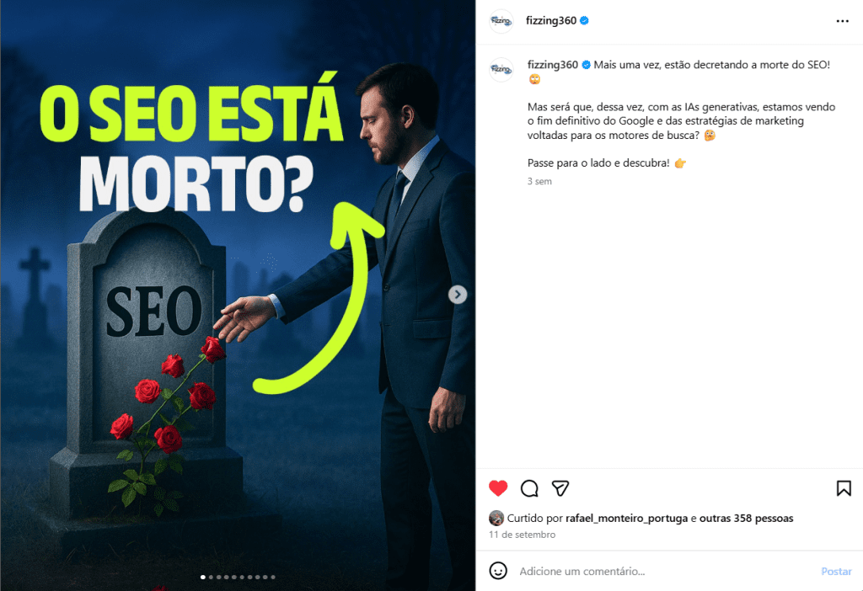Click the 11 de setembro post date
863x591 pixels.
coord(522,535)
